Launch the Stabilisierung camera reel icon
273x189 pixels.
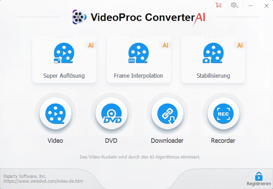[x=213, y=53]
